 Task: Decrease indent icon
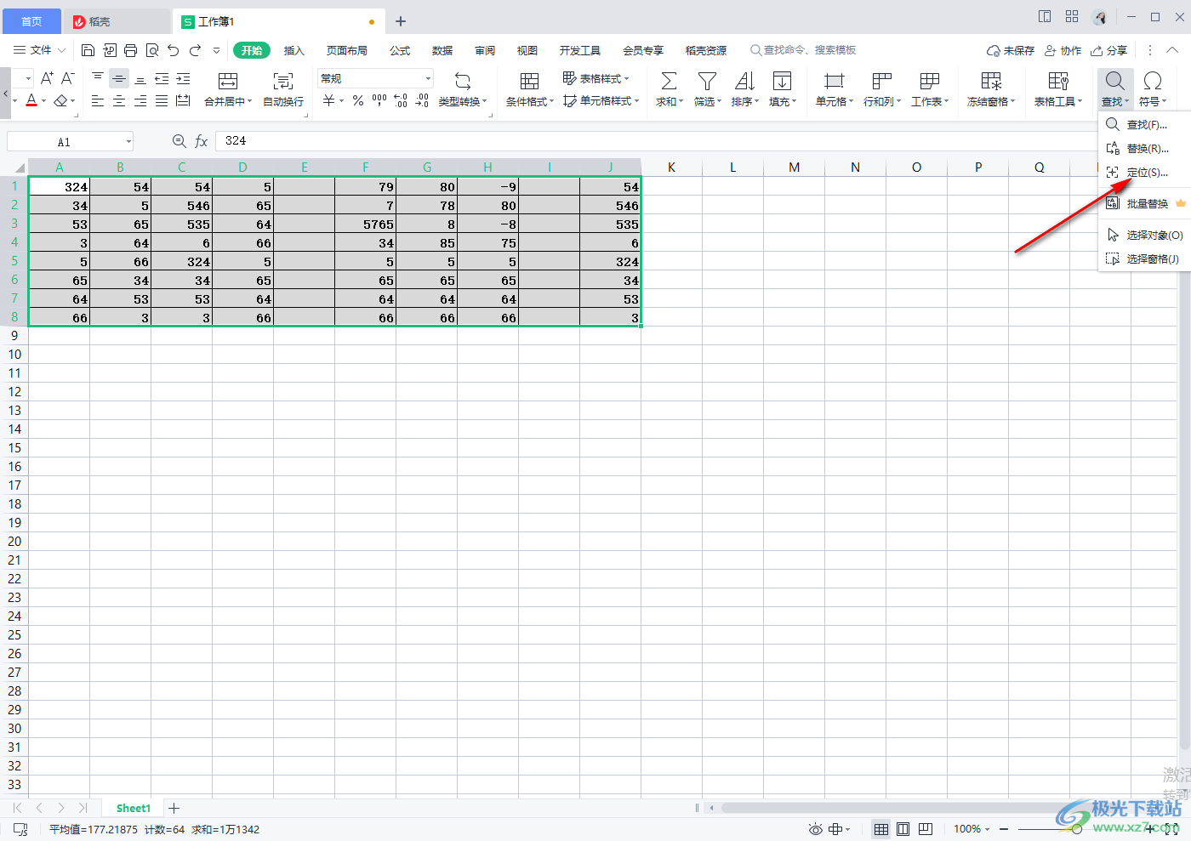click(162, 78)
